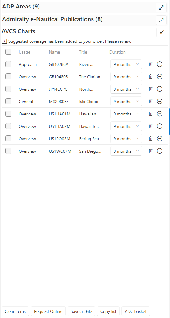Screen dimensions: 170x318
Task: Open the ADC basket
Action: 136,311
